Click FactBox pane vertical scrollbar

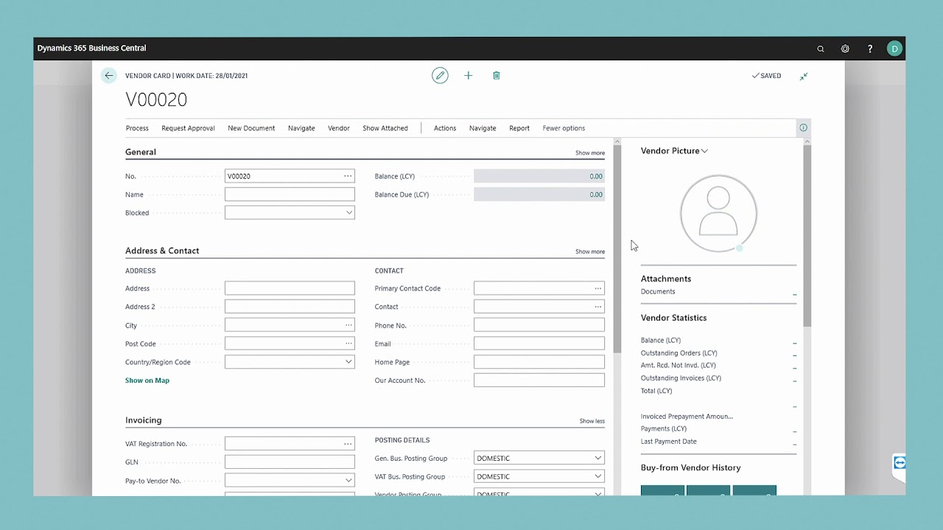pyautogui.click(x=807, y=236)
